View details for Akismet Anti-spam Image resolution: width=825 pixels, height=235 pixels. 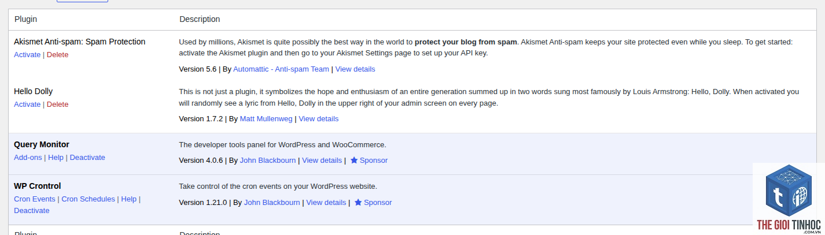pyautogui.click(x=355, y=69)
